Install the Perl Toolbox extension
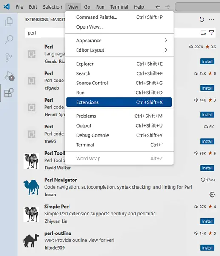This screenshot has width=220, height=256. coord(207,168)
